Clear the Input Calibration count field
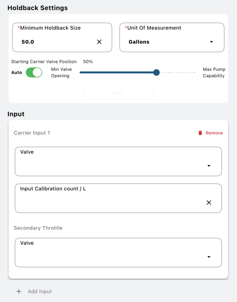 [x=209, y=203]
